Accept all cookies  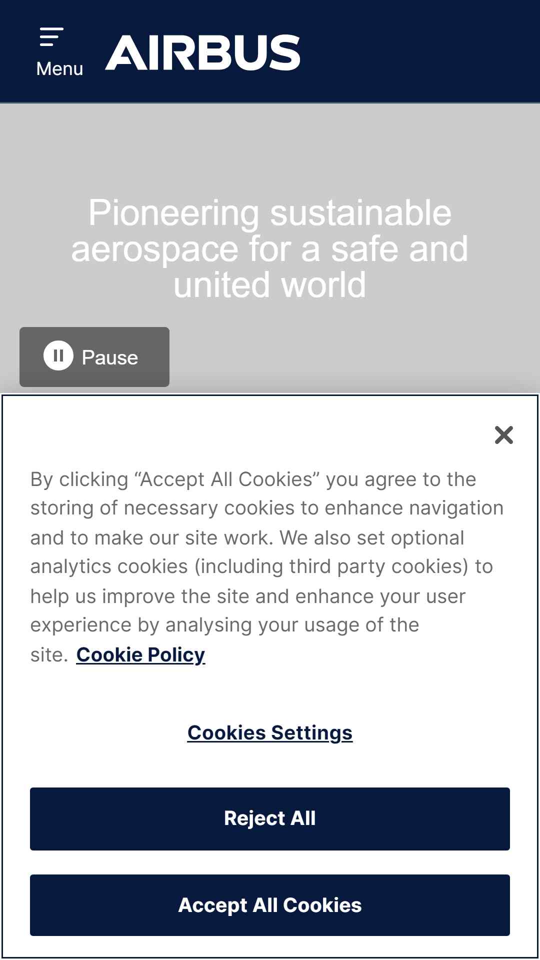(x=270, y=905)
